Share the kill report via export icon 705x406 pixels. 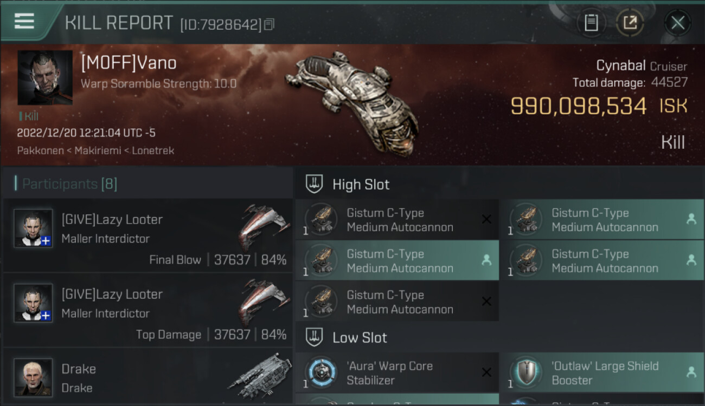630,23
